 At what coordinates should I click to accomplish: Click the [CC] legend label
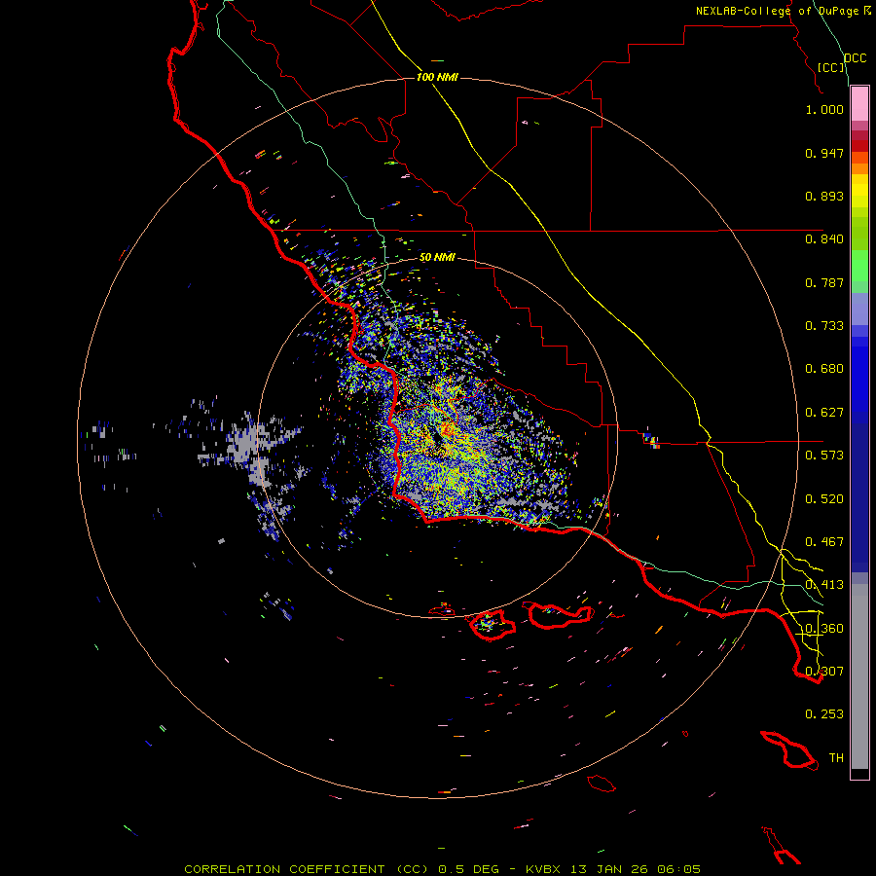coord(831,67)
